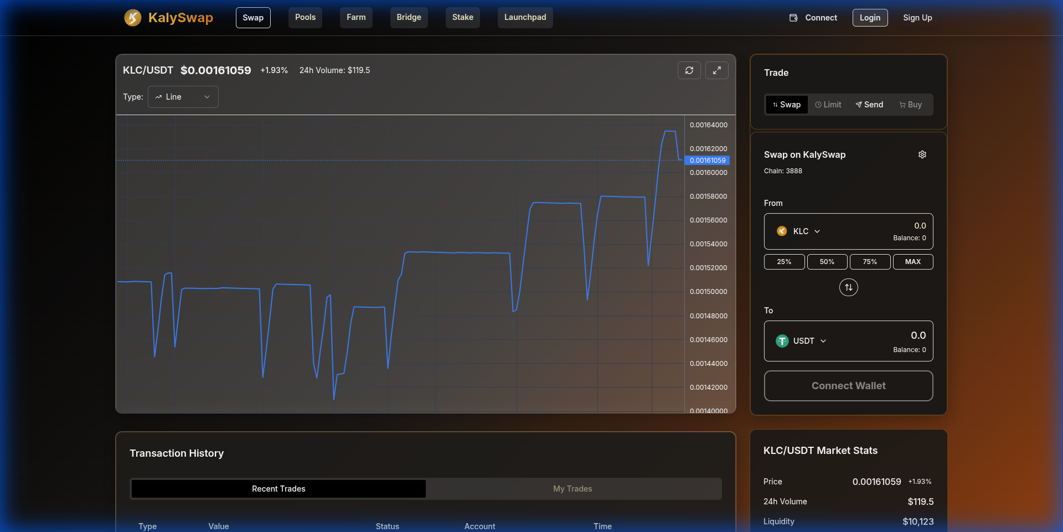1063x532 pixels.
Task: Open the chart Type dropdown
Action: [x=183, y=96]
